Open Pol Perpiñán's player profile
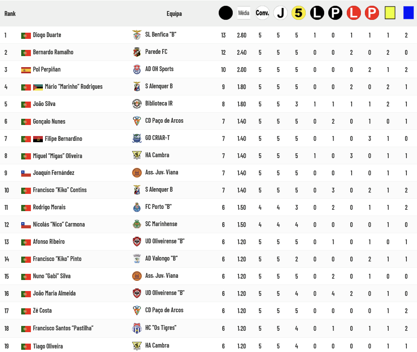Viewport: 417px width, 352px height. [x=46, y=69]
